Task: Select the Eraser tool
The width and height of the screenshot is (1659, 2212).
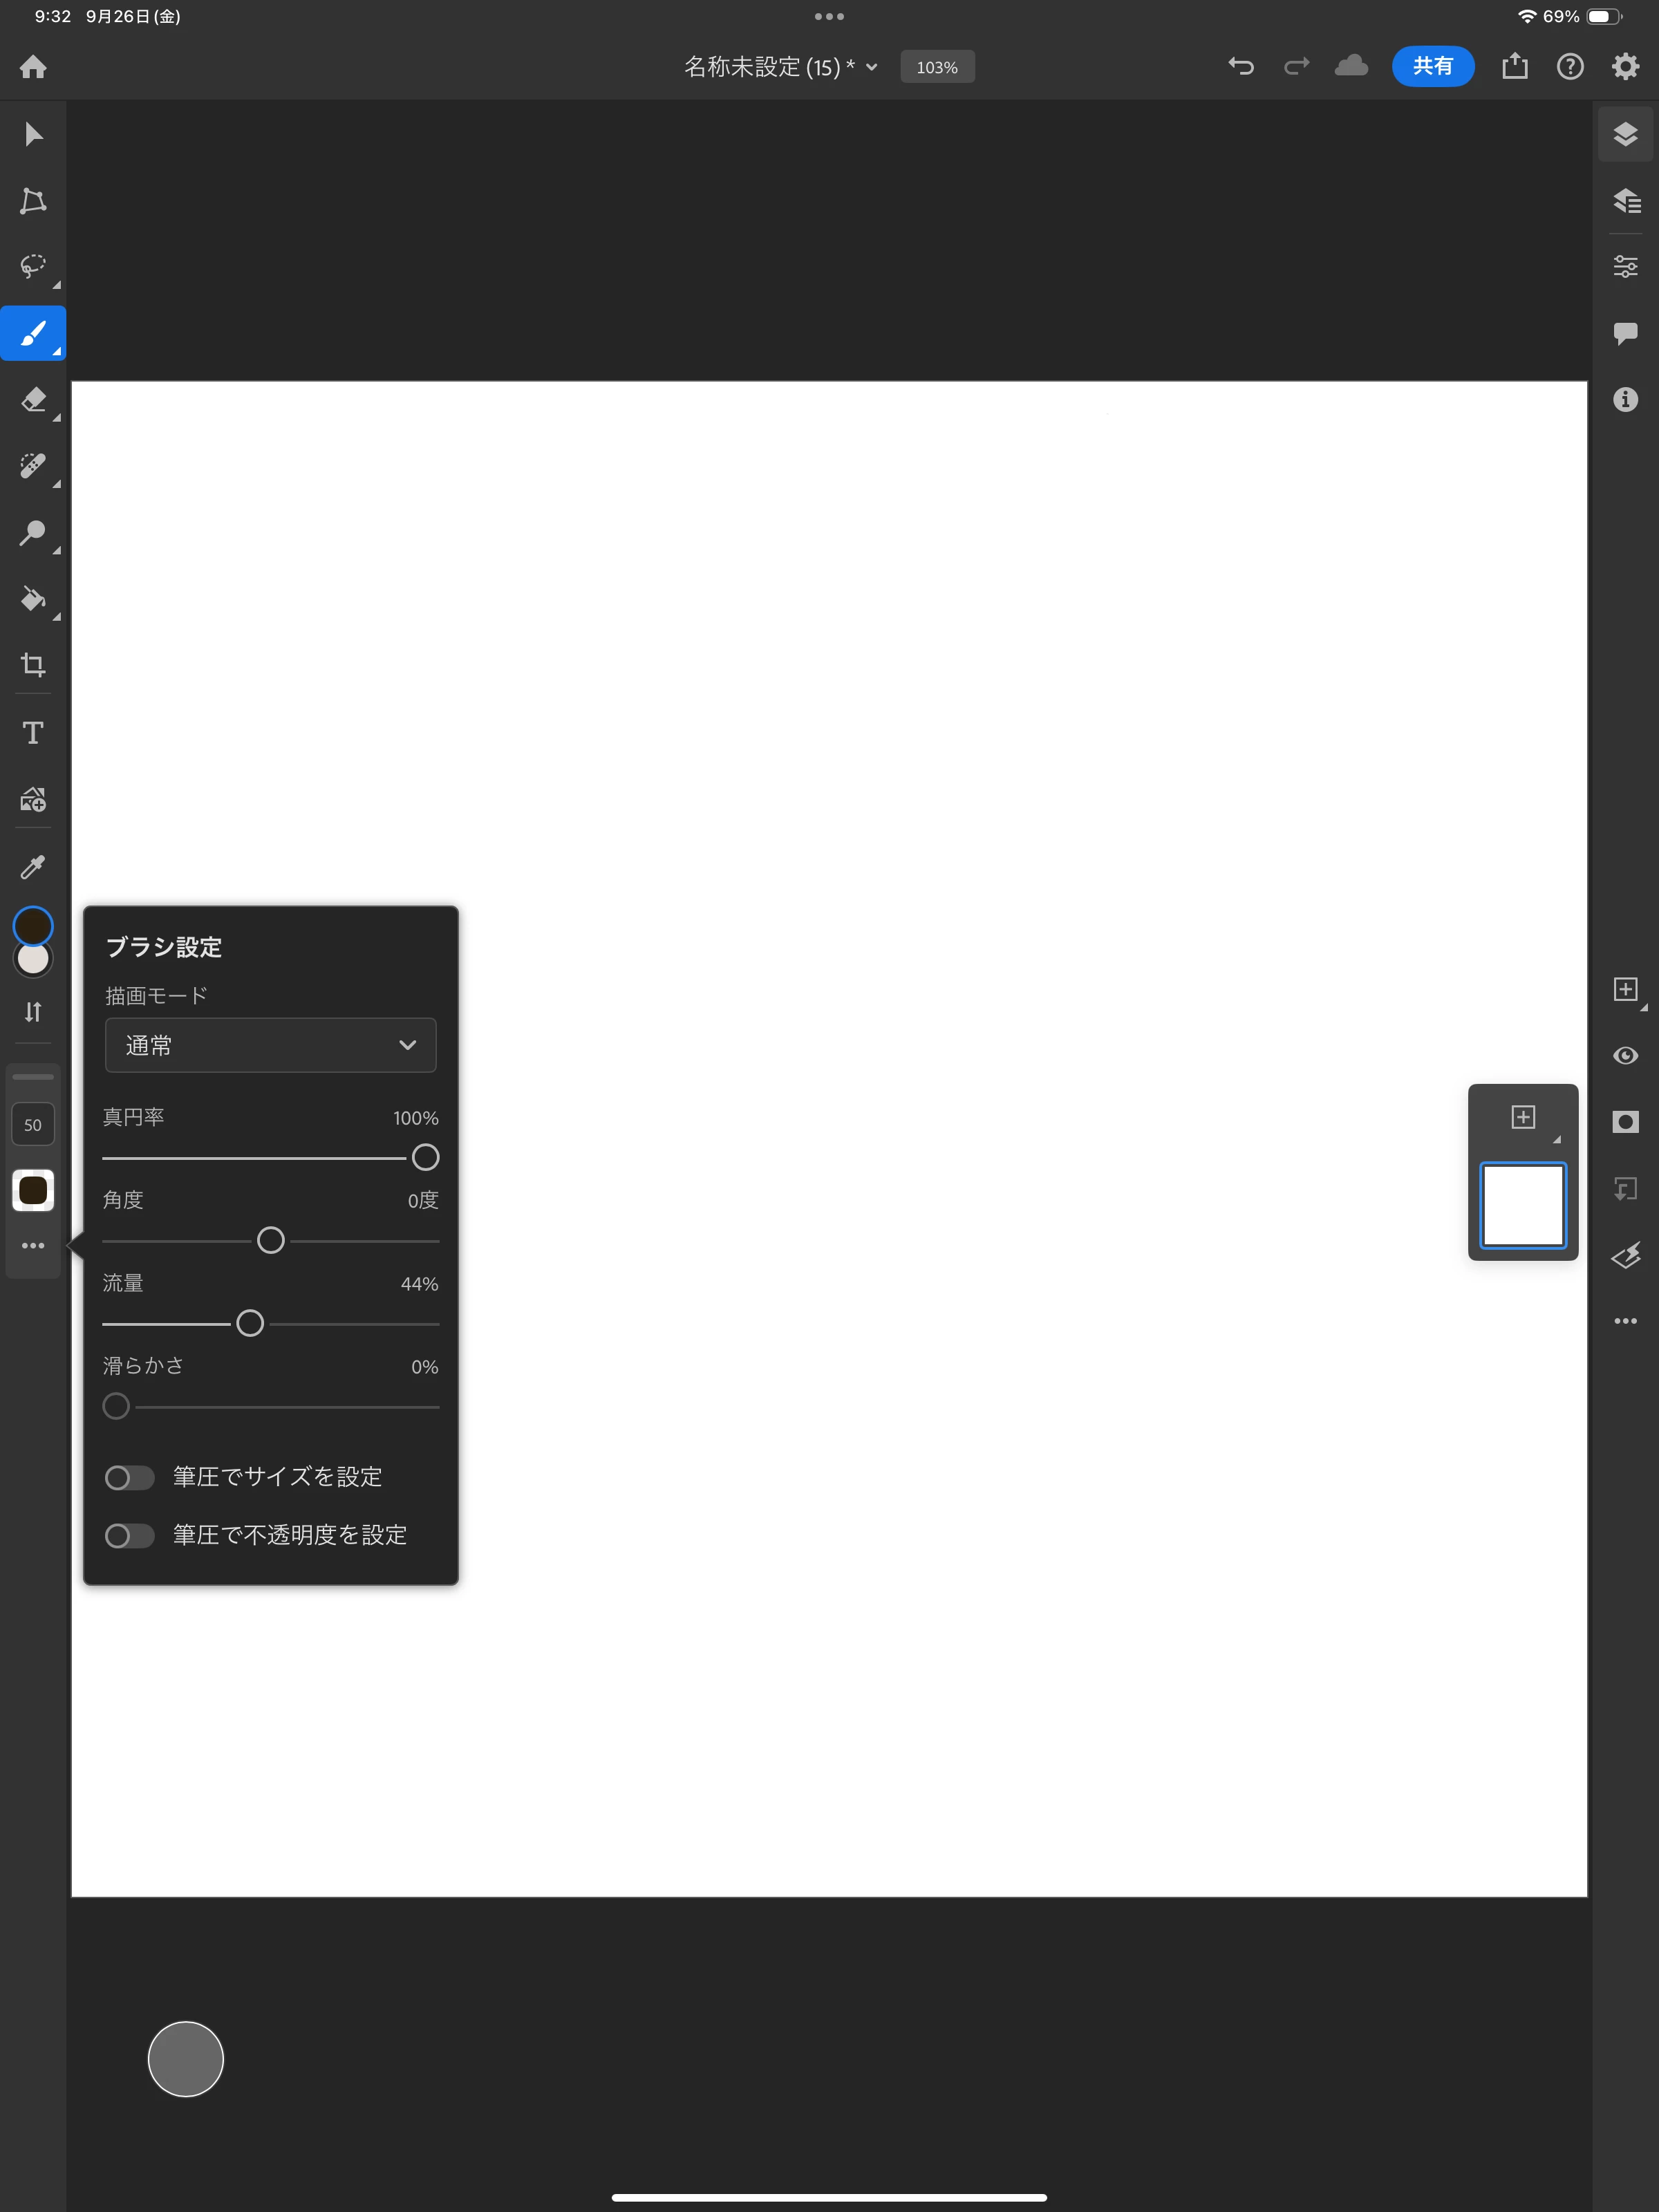Action: [x=33, y=399]
